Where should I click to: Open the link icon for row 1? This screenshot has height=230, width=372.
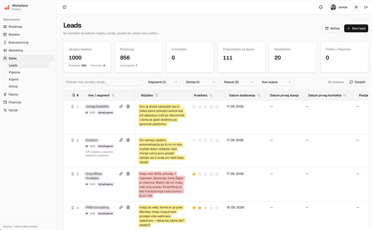point(121,106)
